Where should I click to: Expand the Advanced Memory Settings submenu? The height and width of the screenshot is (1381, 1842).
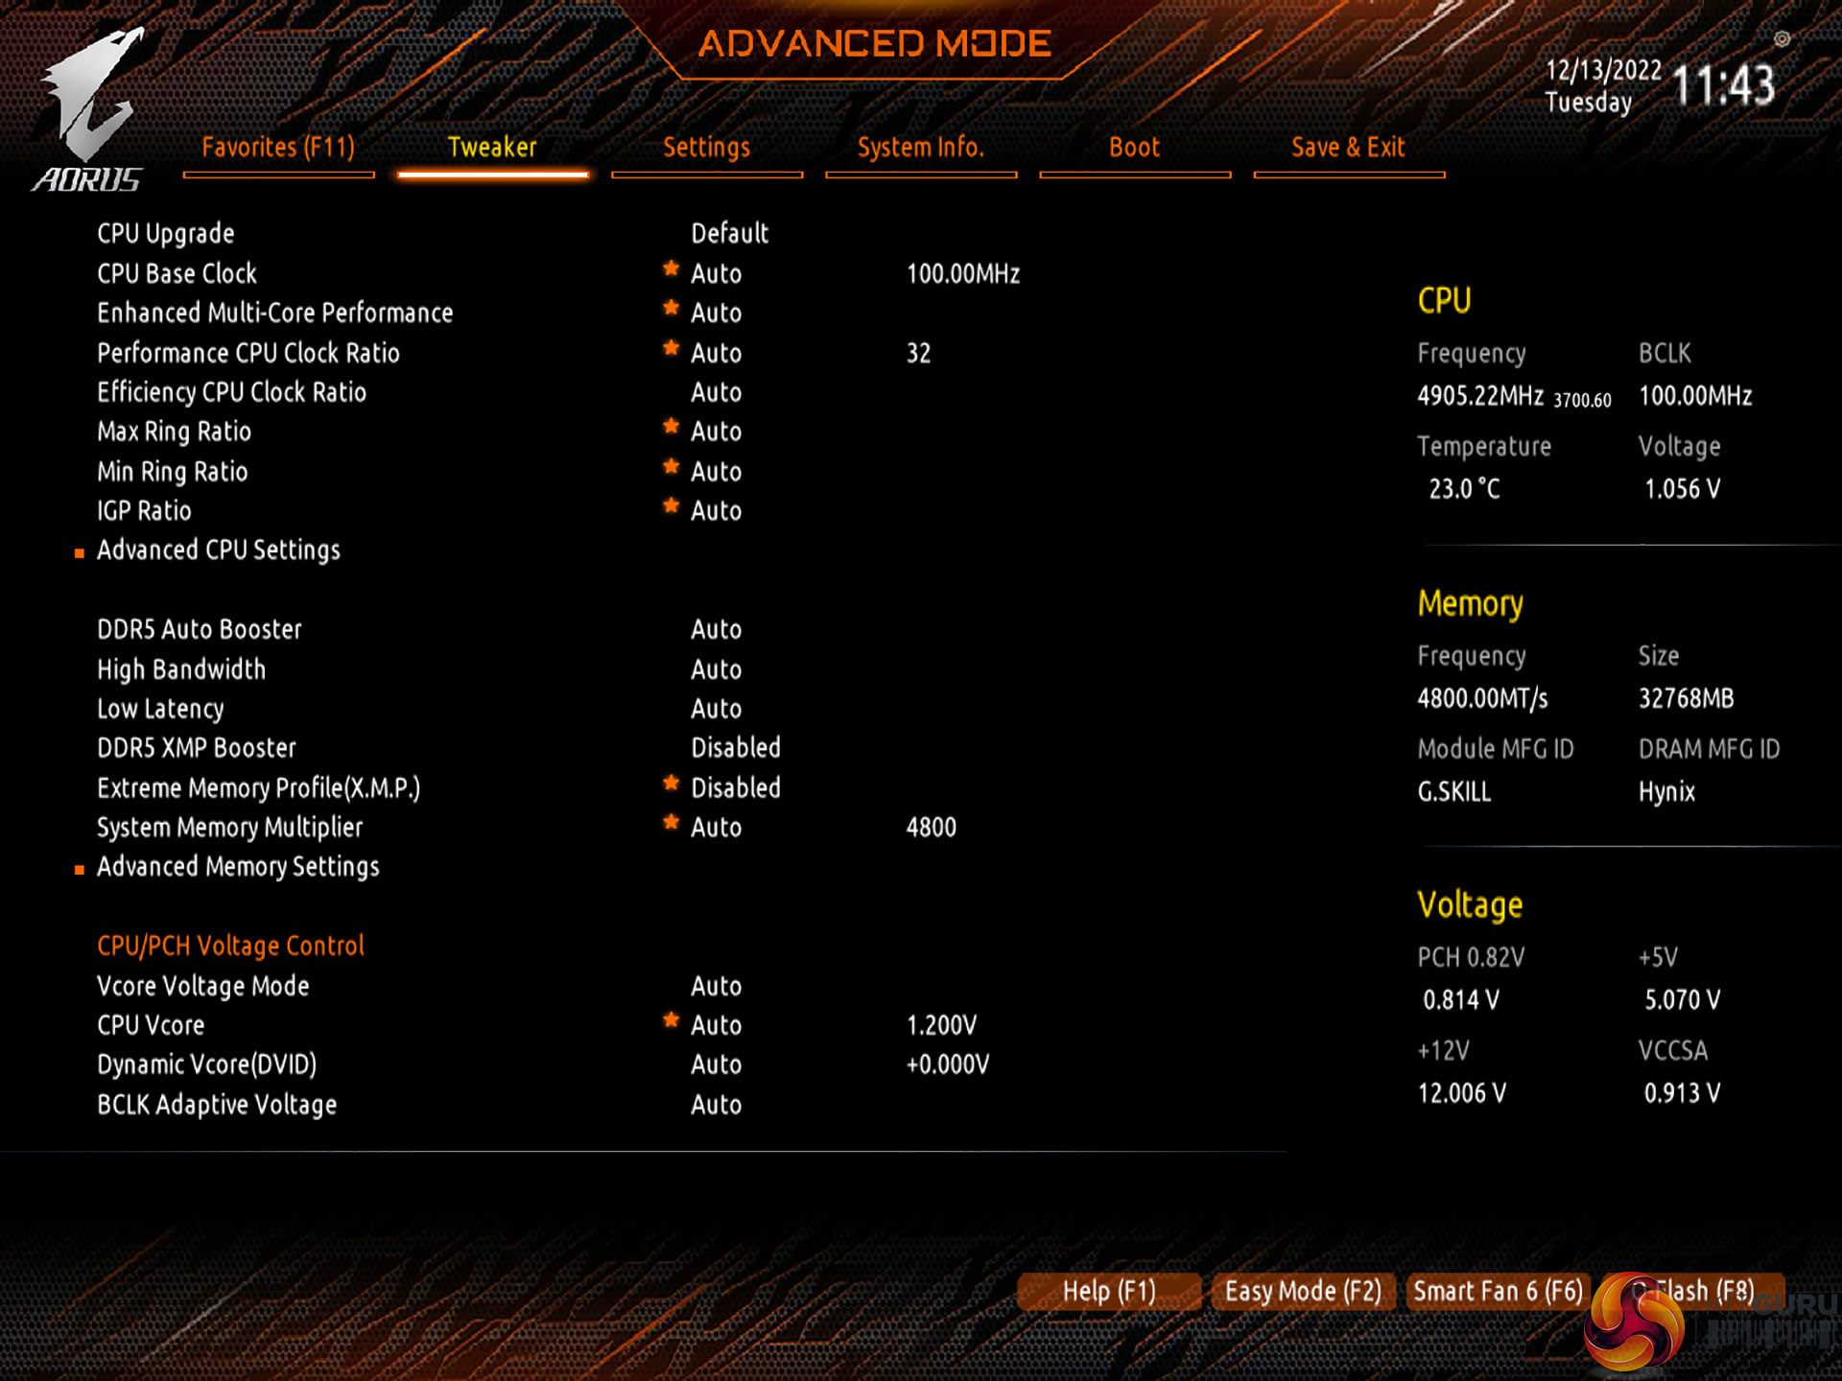[x=237, y=867]
